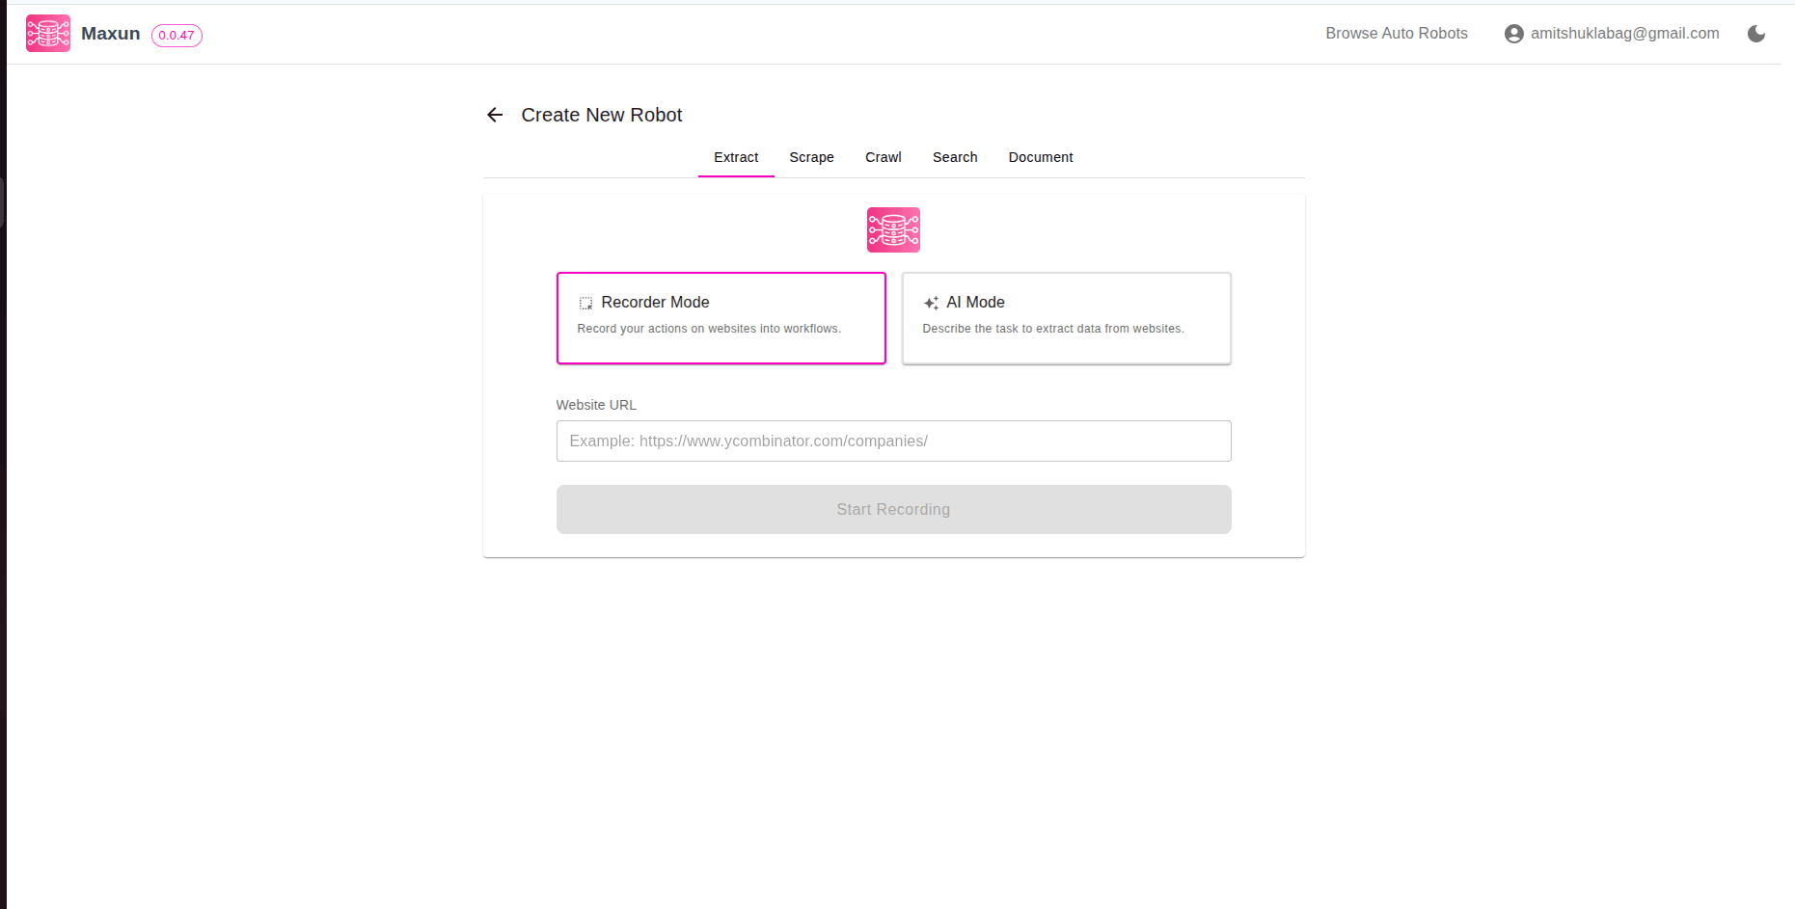Open Browse Auto Robots link

click(1397, 34)
